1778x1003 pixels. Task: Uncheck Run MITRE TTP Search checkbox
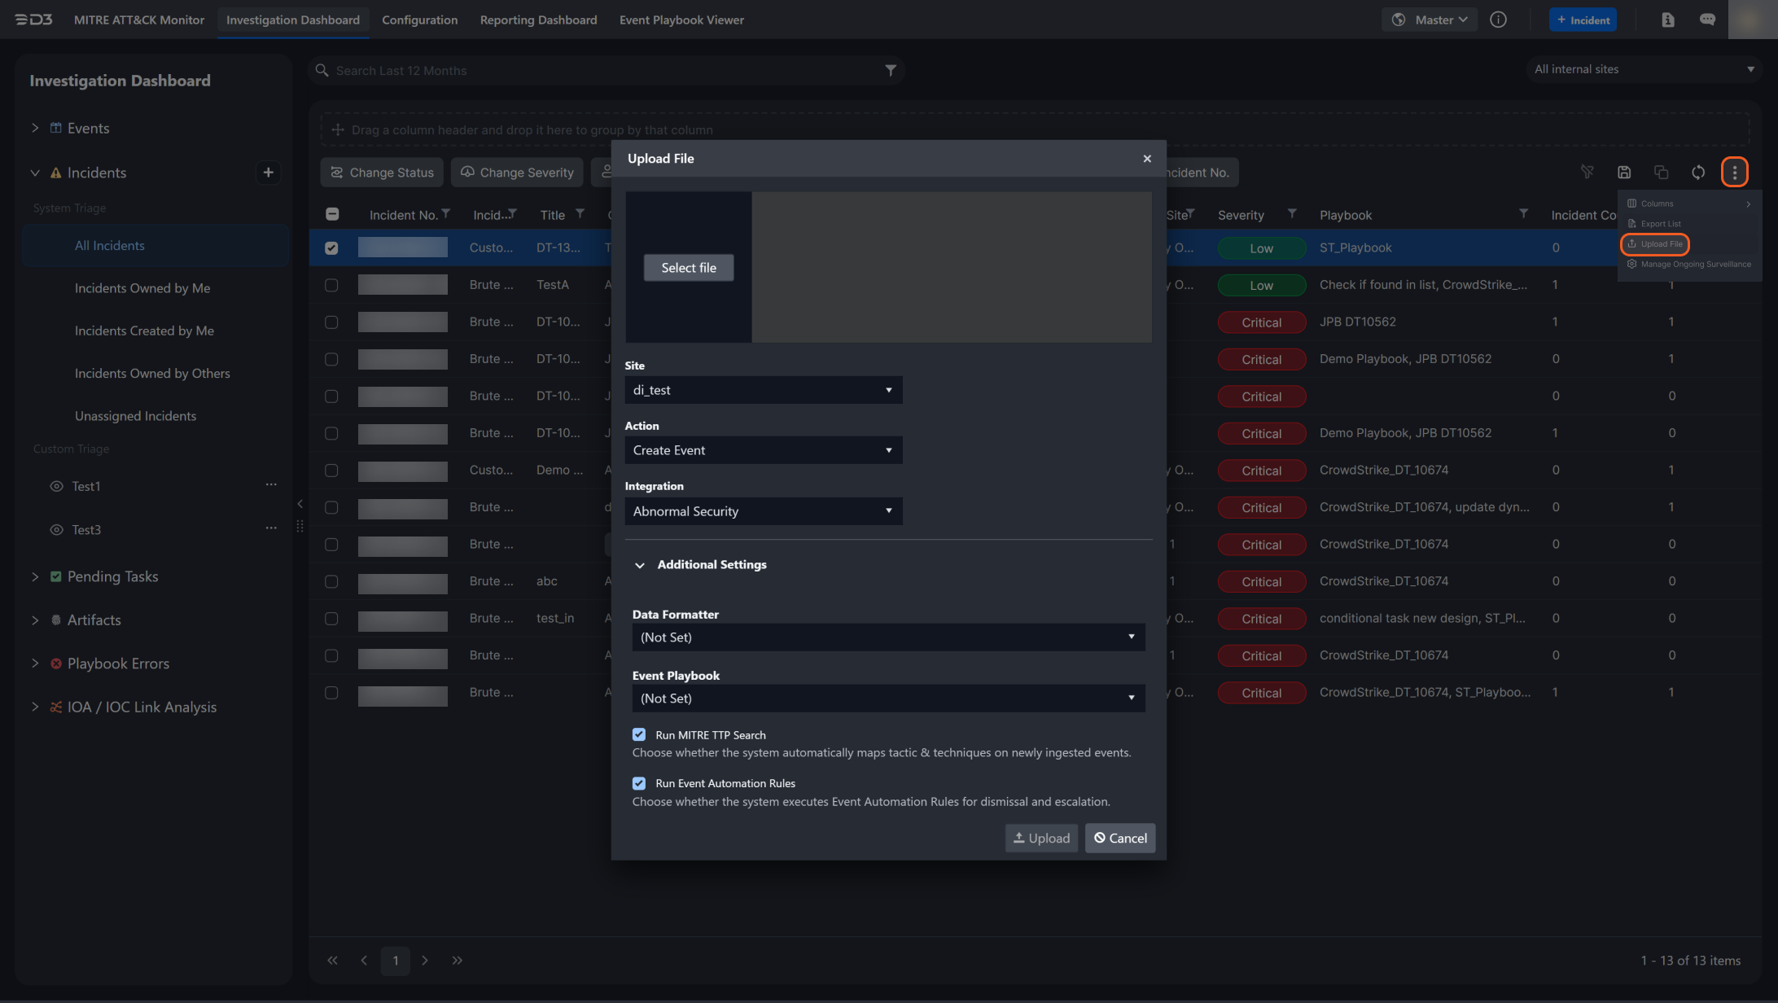click(639, 734)
